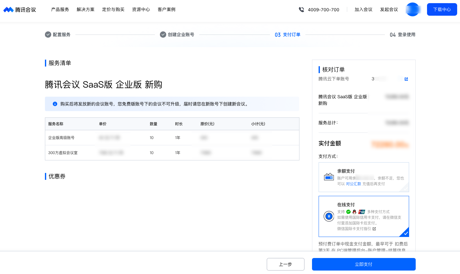Click step 配置服务 label
Screen dimensions: 460x274
[62, 35]
